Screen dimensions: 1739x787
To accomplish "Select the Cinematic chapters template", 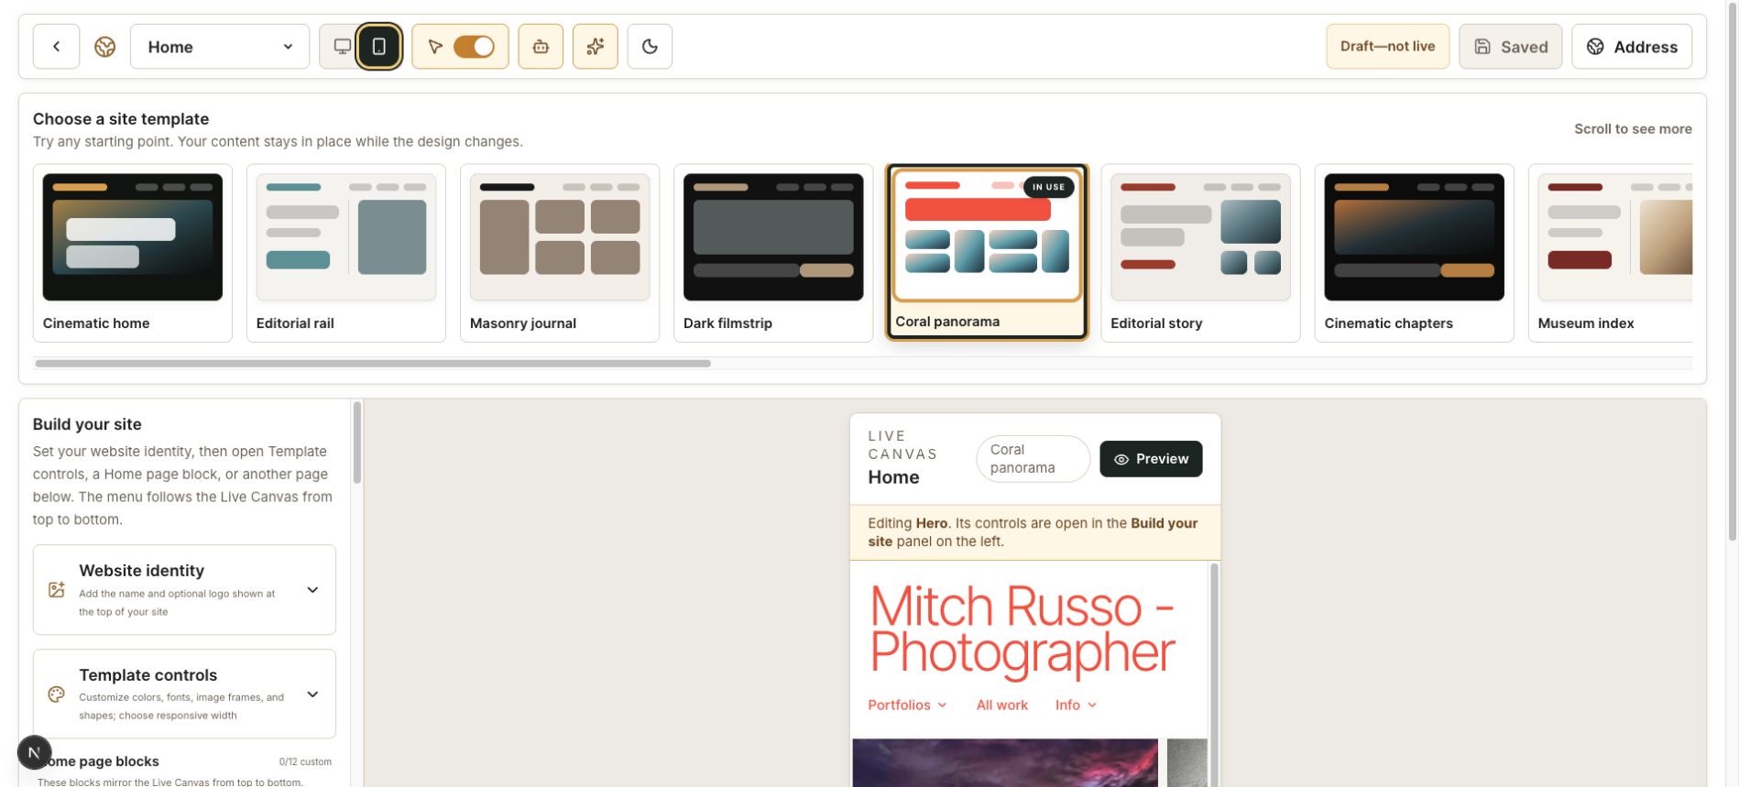I will [1414, 253].
